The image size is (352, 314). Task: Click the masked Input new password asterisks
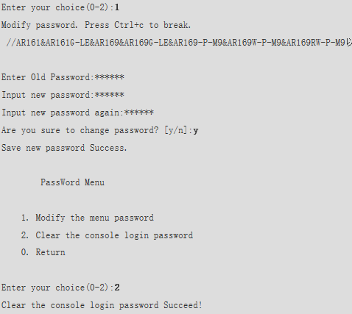[110, 95]
